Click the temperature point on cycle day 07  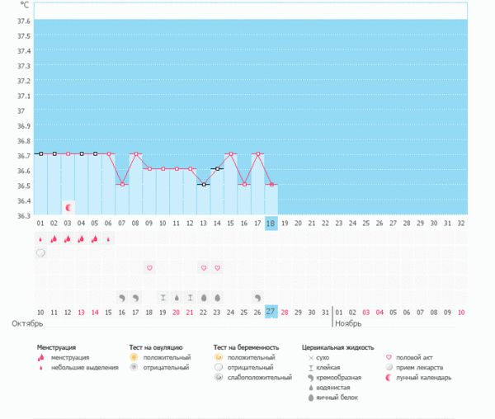[x=122, y=184]
